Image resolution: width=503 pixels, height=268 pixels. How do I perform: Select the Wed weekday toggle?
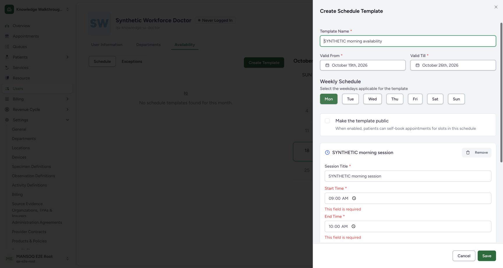[372, 99]
